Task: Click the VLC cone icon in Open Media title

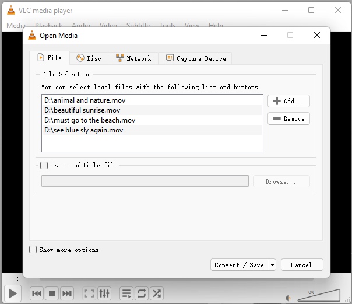Action: 32,35
